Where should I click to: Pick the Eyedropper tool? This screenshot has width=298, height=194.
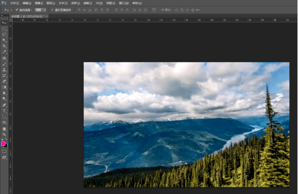[x=4, y=52]
